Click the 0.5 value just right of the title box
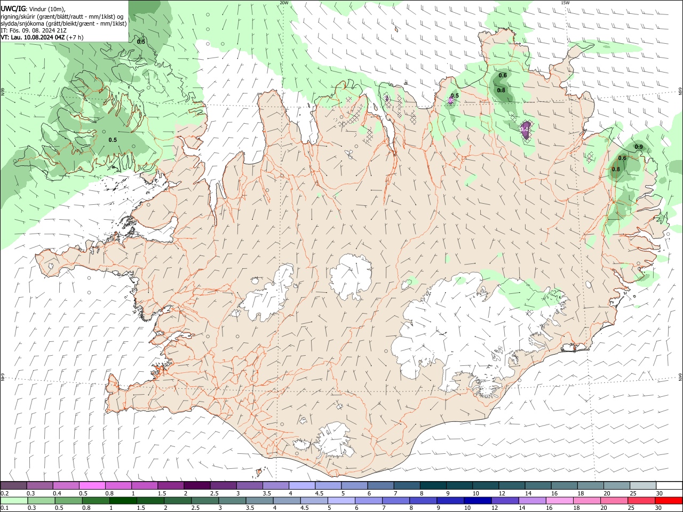683x512 pixels. (141, 42)
